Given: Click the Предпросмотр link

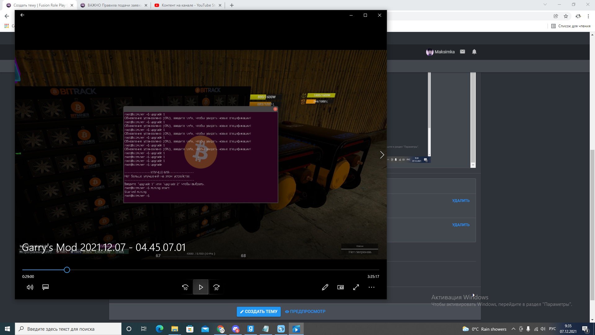Looking at the screenshot, I should click(x=305, y=311).
